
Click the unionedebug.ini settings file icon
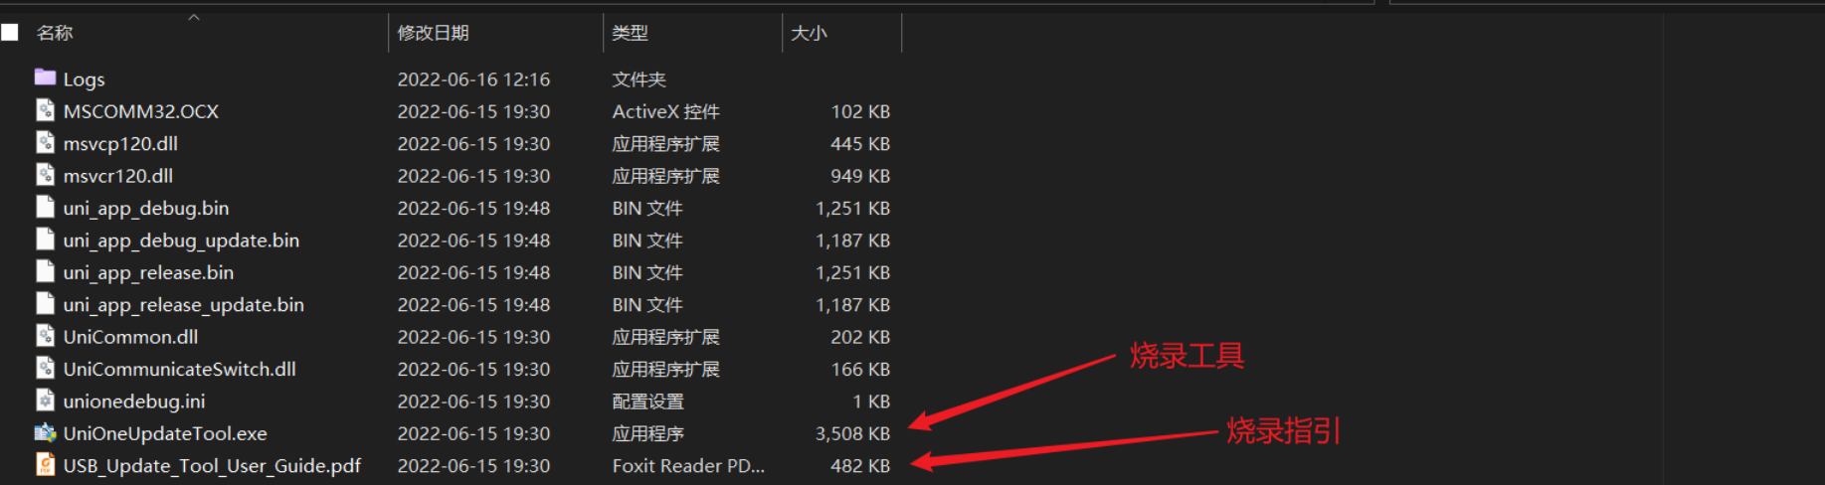pyautogui.click(x=45, y=400)
